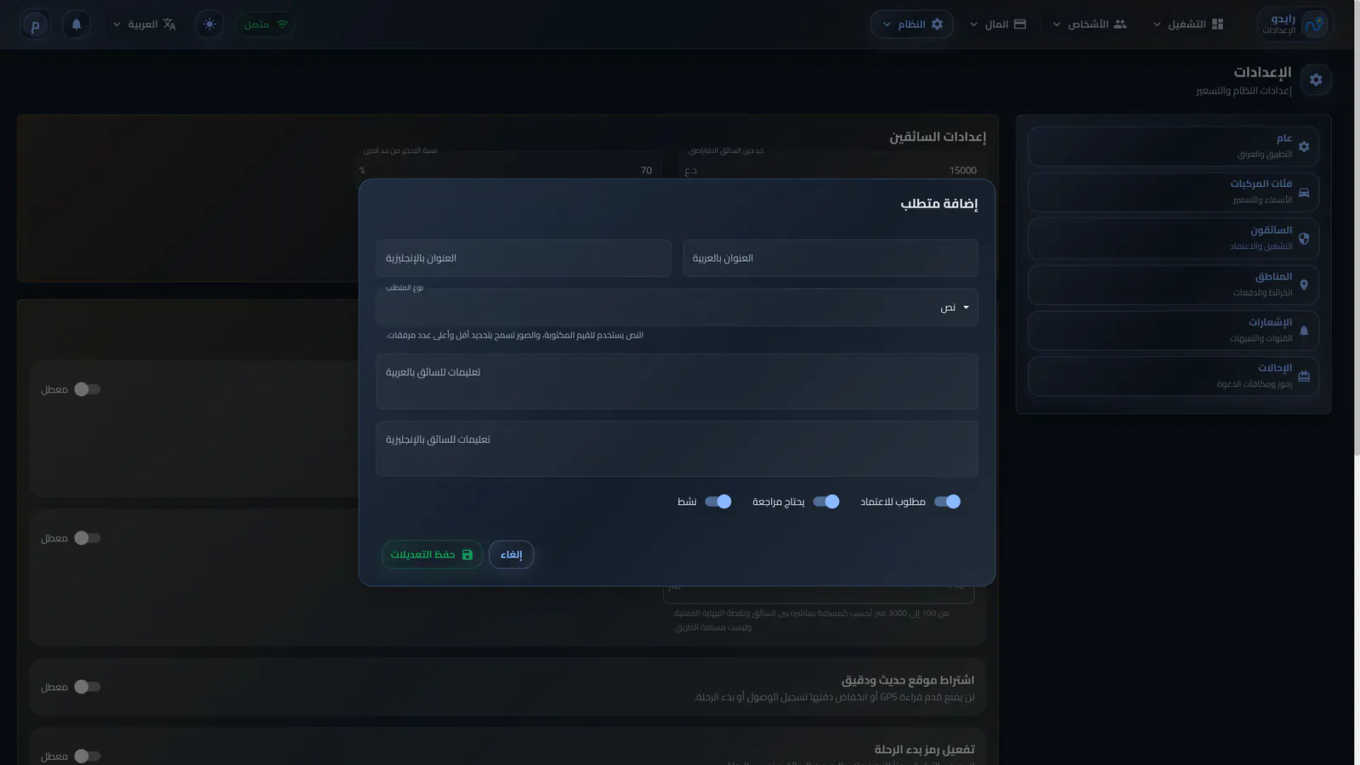The width and height of the screenshot is (1360, 765).
Task: Open the العربية language dropdown
Action: point(144,24)
